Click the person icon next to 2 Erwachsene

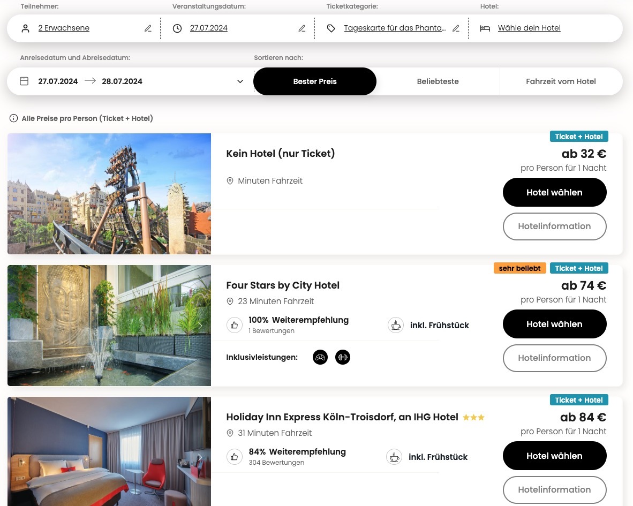click(x=25, y=28)
